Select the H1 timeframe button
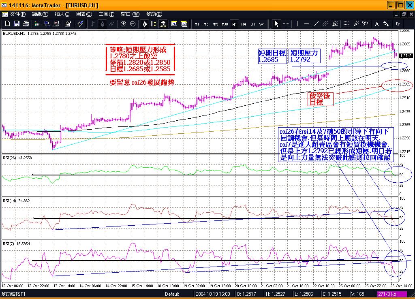Viewport: 415px width, 299px height. coord(235,24)
